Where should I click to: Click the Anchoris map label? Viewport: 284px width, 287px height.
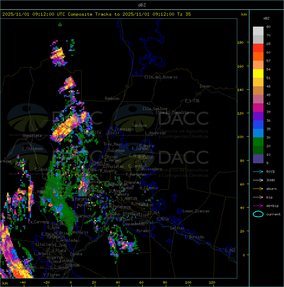(x=80, y=232)
